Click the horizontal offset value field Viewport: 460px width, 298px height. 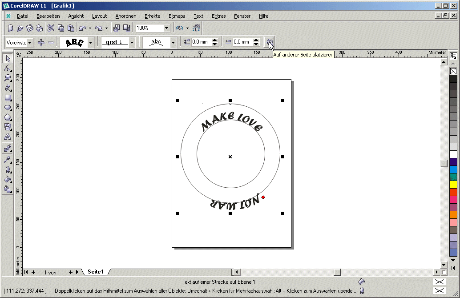tap(242, 42)
